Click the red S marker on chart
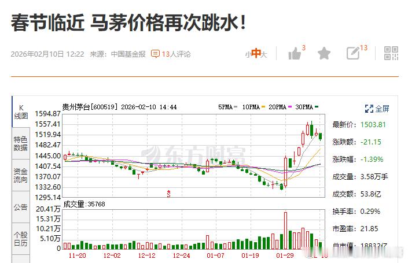 (168, 194)
